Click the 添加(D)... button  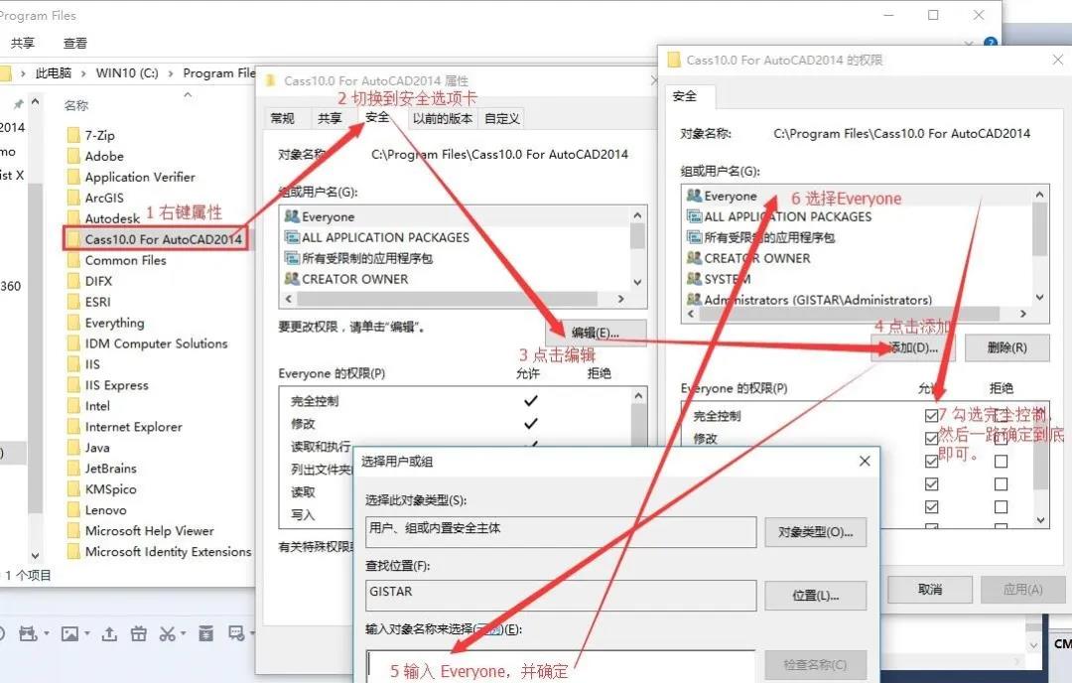pyautogui.click(x=913, y=347)
